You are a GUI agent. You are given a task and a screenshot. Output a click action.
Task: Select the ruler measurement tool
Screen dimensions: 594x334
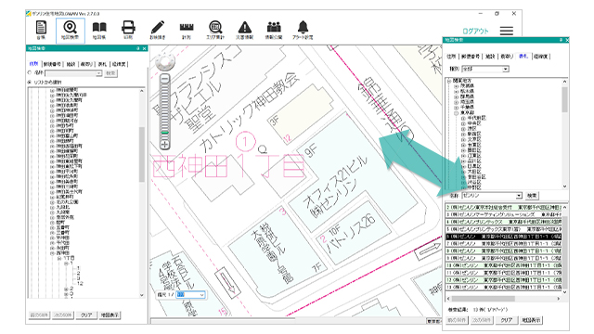point(187,31)
